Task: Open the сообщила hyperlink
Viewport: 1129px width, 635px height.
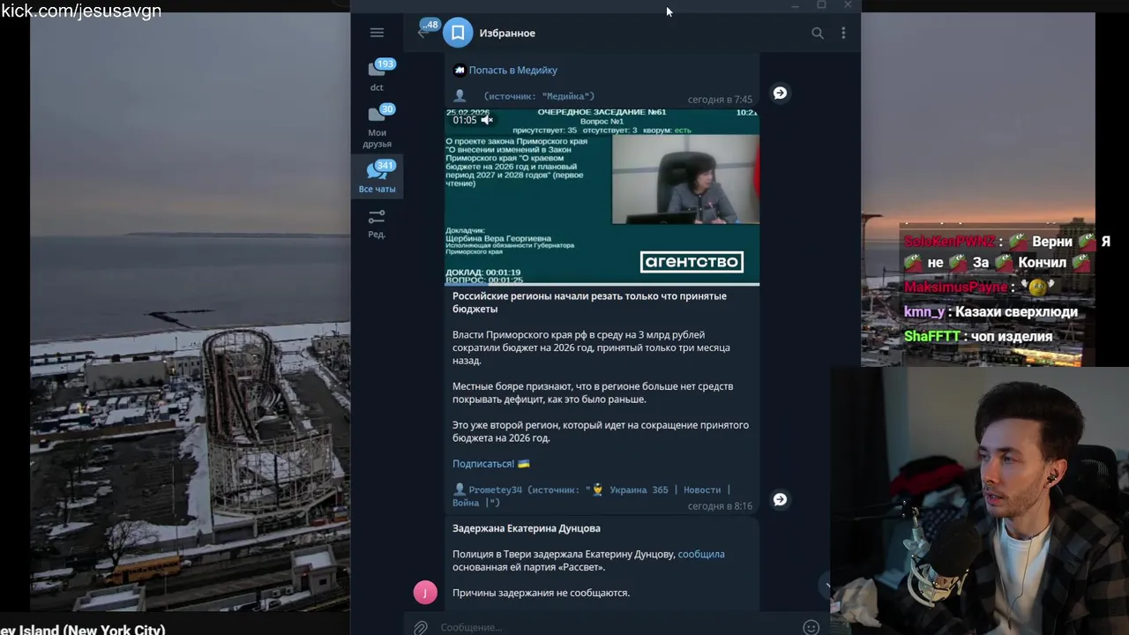Action: click(x=701, y=554)
